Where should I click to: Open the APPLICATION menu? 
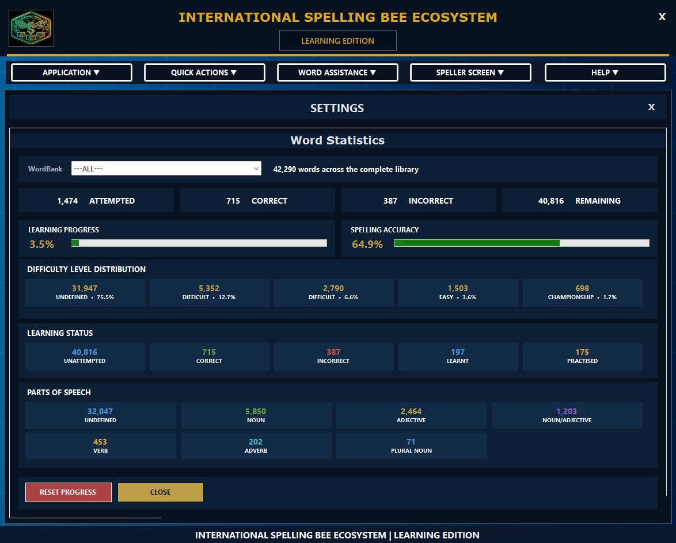tap(71, 72)
